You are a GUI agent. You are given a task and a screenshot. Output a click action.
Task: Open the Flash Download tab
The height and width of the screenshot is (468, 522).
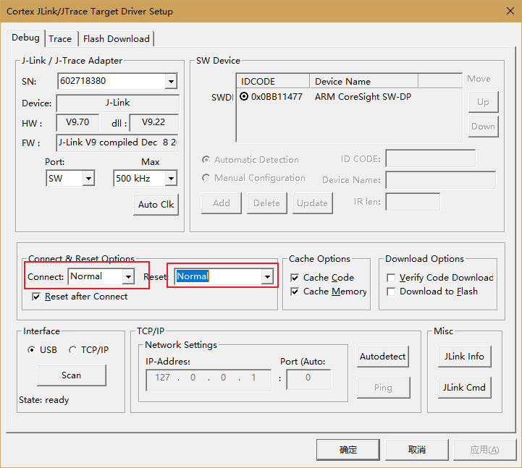click(116, 39)
